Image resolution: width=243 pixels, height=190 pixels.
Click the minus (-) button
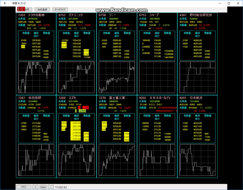pos(51,187)
